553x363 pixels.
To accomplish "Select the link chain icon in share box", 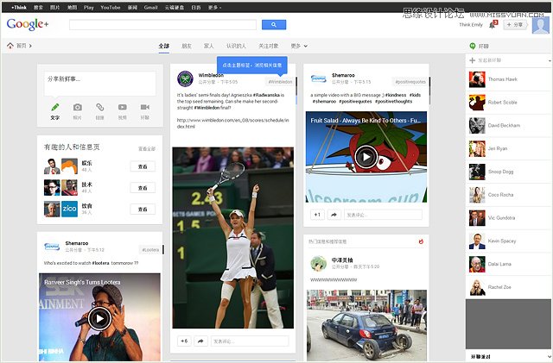I will [100, 107].
